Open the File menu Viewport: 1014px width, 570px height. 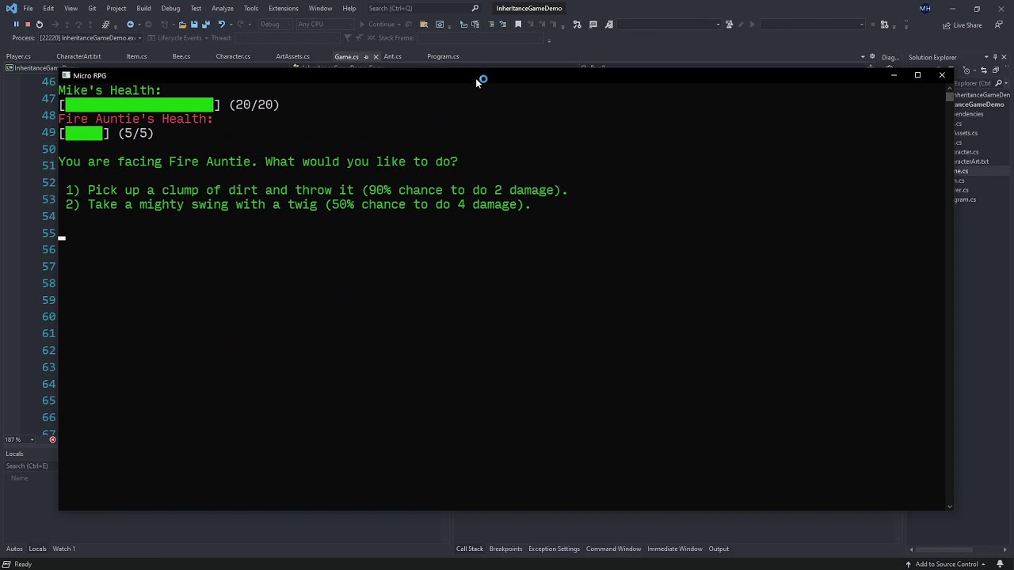[28, 9]
